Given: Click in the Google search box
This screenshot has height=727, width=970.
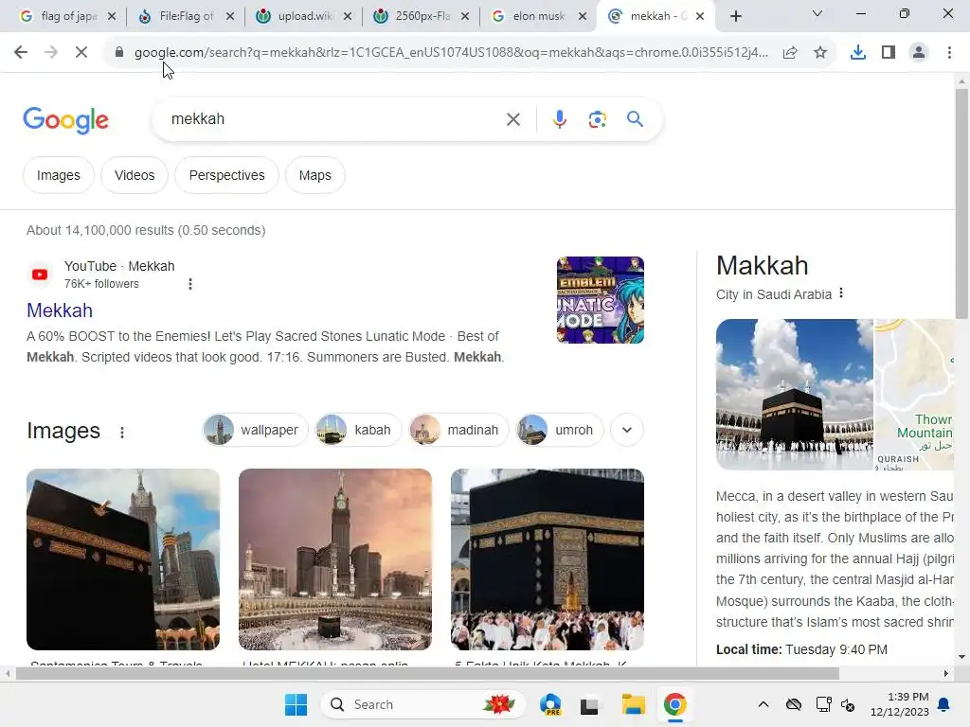Looking at the screenshot, I should pyautogui.click(x=334, y=119).
